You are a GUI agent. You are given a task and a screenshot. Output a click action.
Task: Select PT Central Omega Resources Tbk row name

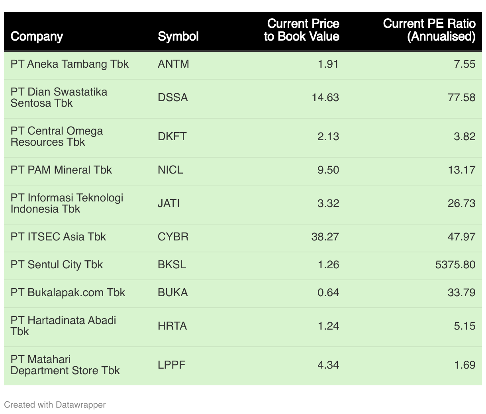tap(57, 137)
